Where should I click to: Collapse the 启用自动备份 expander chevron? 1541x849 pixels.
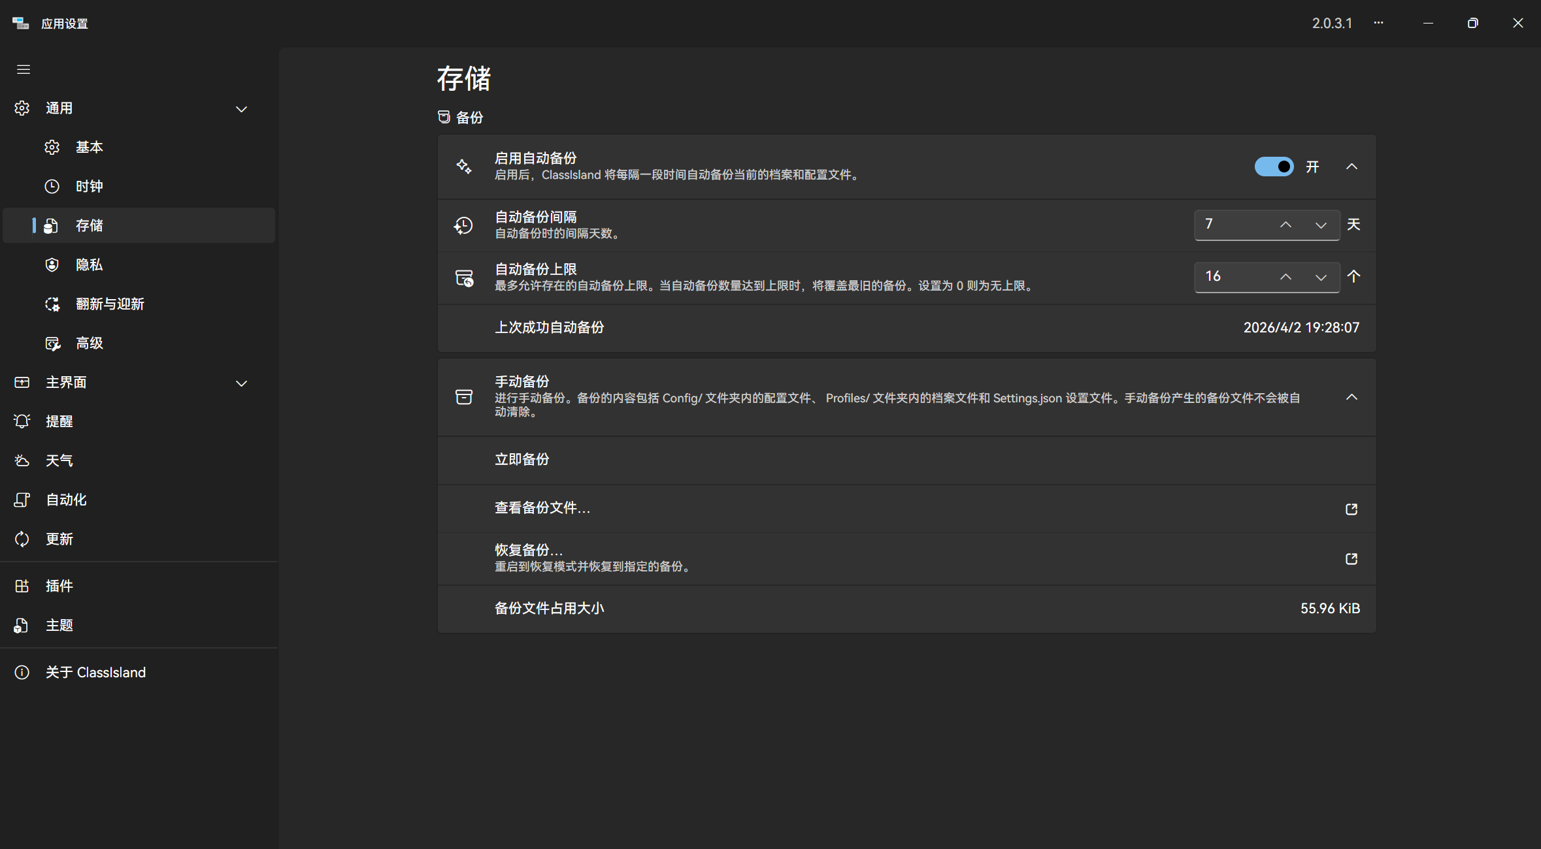[x=1351, y=167]
